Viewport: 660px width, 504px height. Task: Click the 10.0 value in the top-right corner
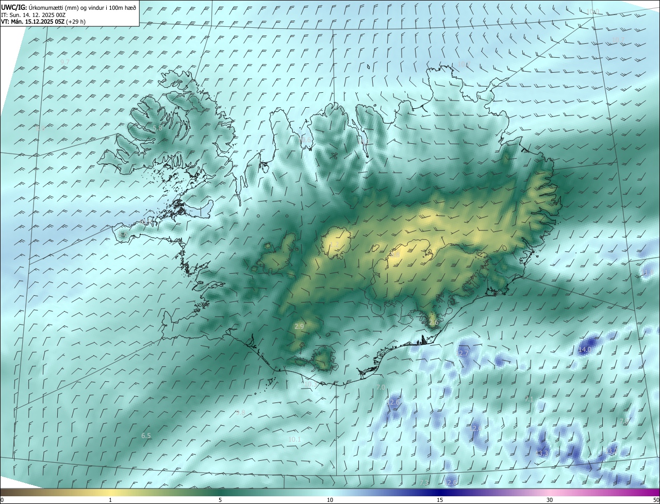593,12
